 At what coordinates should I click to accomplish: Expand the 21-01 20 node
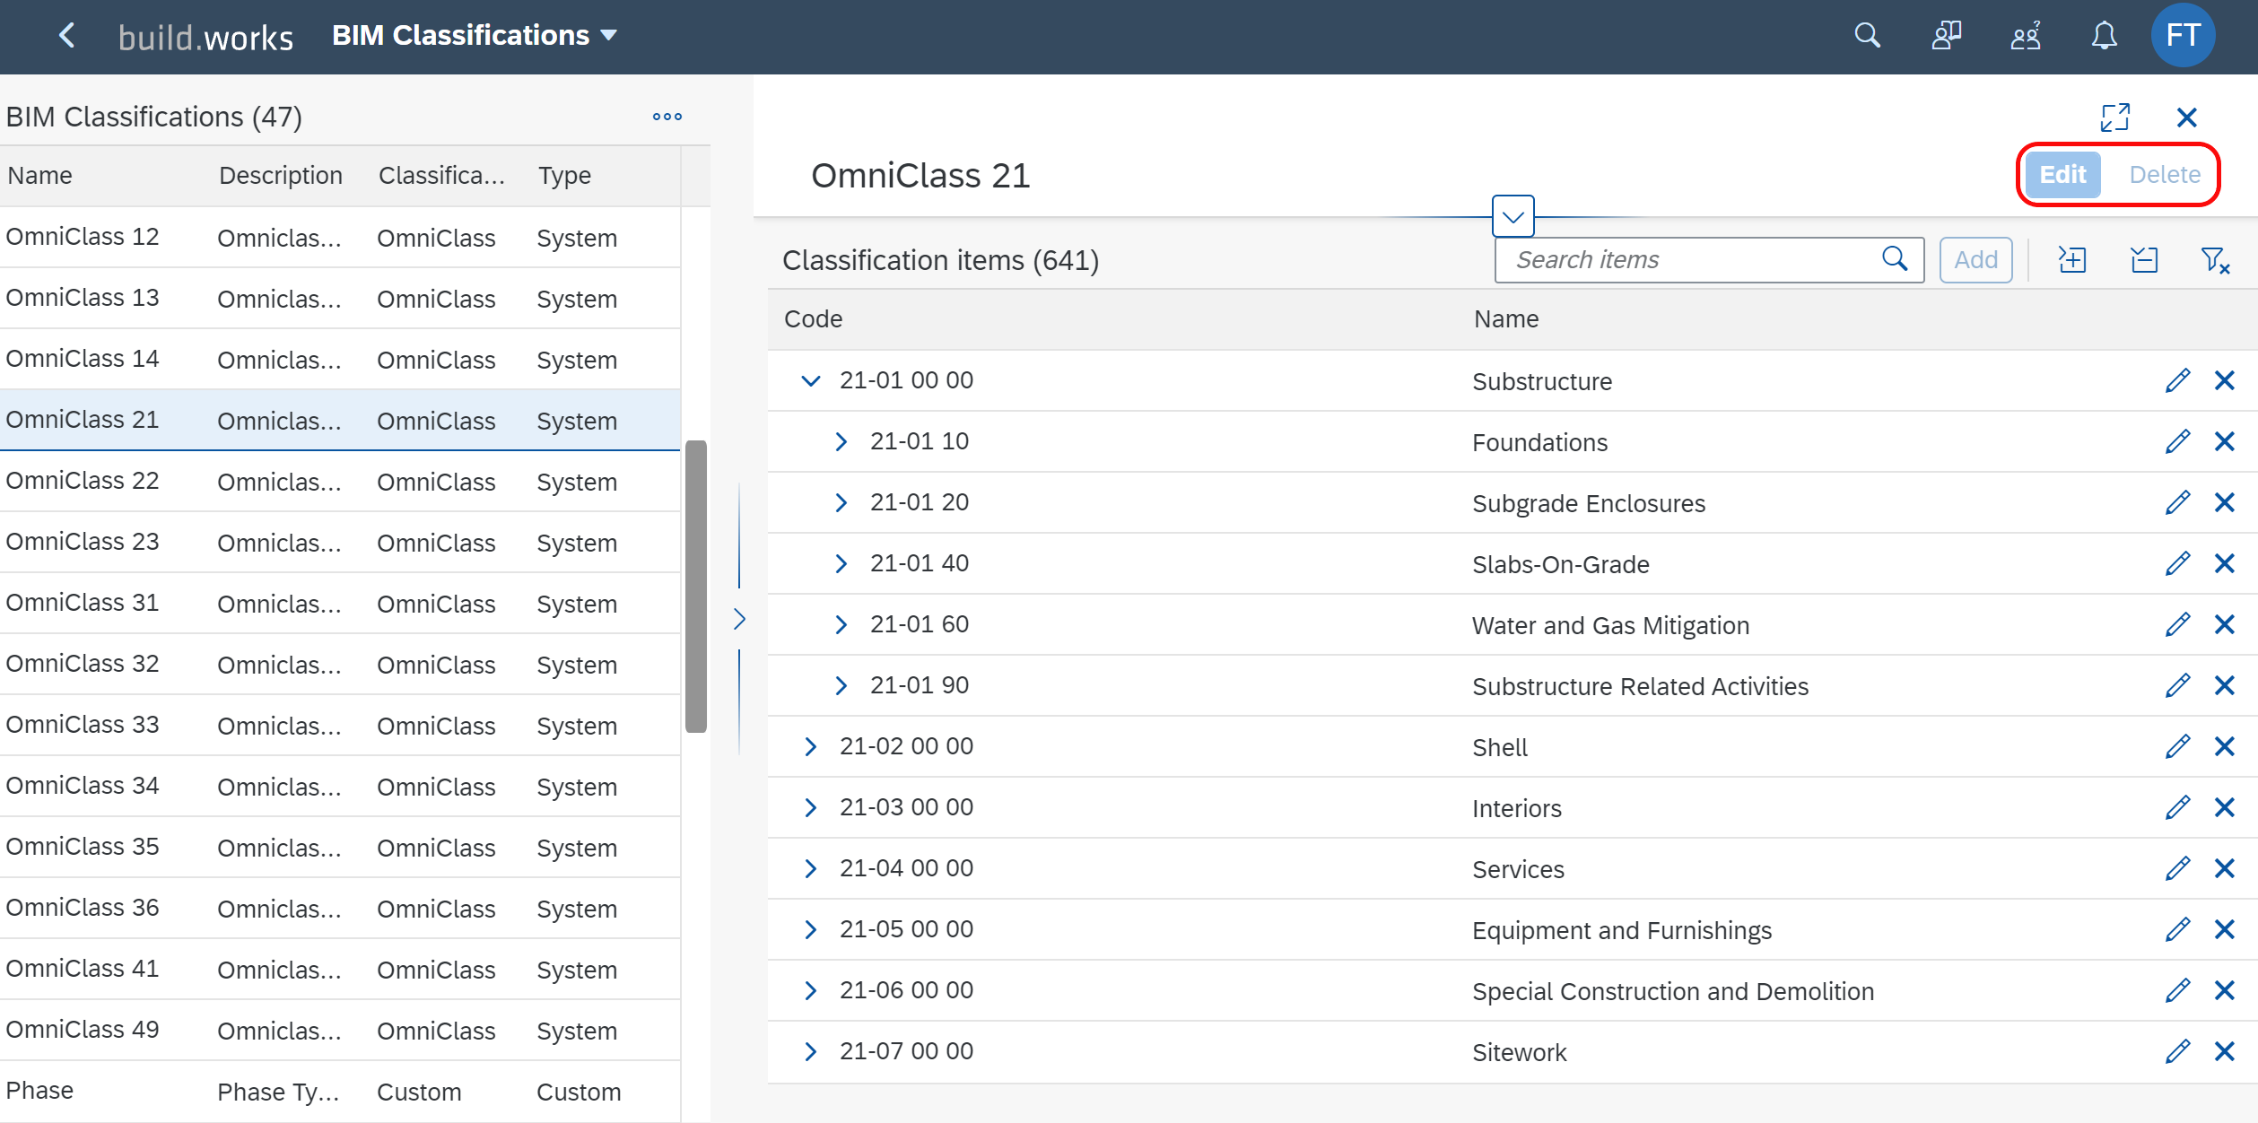pos(841,502)
